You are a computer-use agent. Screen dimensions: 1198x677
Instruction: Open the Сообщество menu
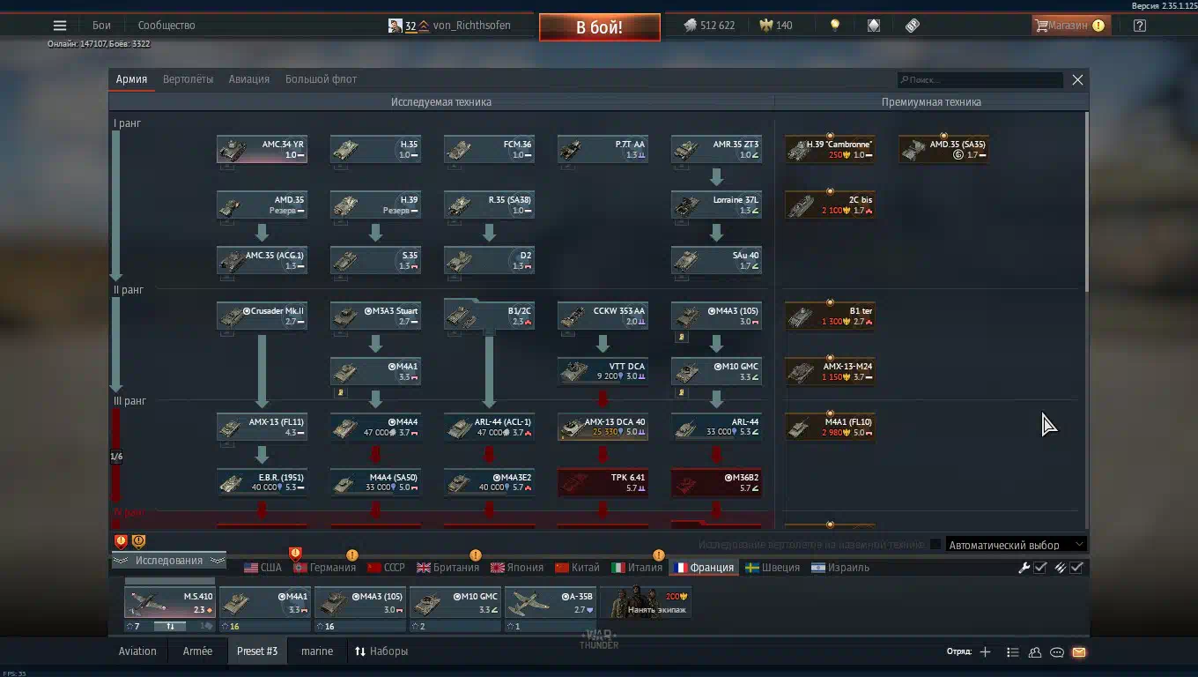[166, 26]
